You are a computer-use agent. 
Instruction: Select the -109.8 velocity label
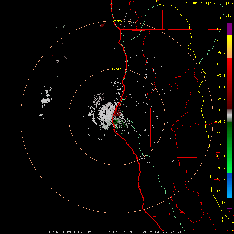tap(219, 191)
